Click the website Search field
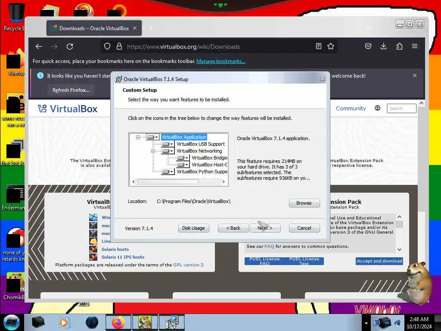Image resolution: width=441 pixels, height=331 pixels. coord(402,108)
